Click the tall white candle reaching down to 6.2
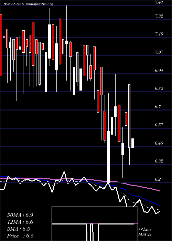 [x=109, y=157]
